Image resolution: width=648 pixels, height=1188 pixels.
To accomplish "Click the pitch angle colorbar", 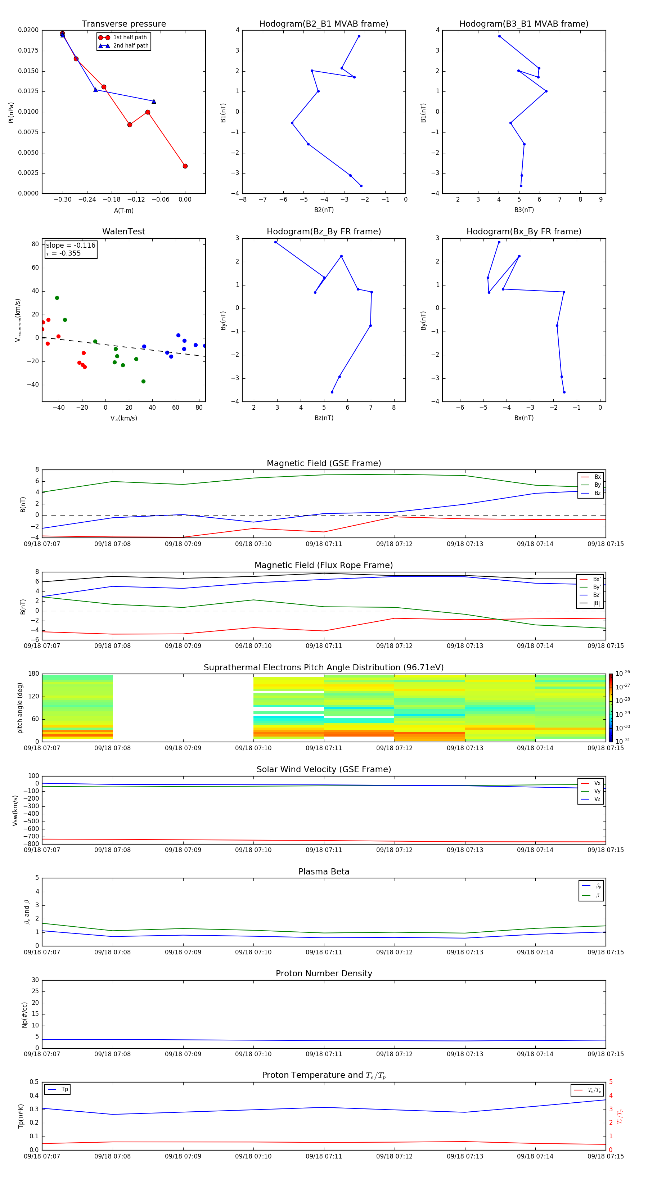I will [x=611, y=708].
